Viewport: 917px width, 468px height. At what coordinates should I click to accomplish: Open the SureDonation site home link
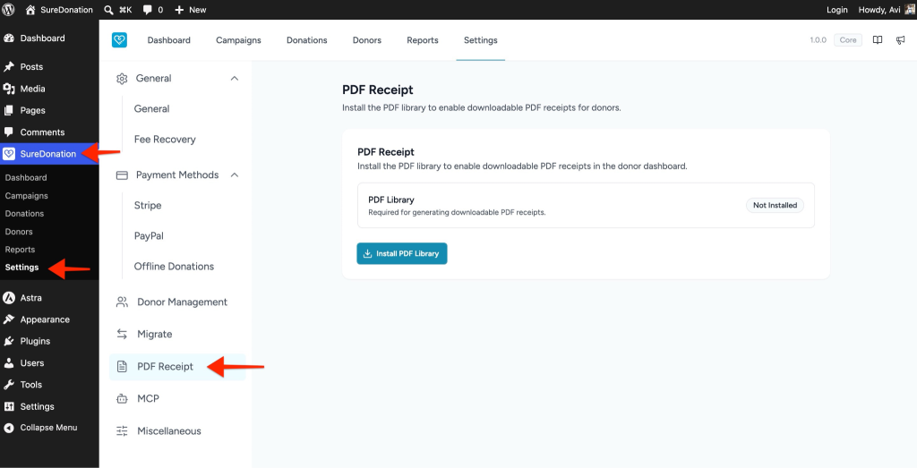[60, 9]
